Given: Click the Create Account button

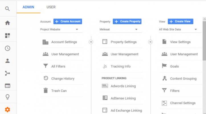Looking at the screenshot, I should [68, 21].
